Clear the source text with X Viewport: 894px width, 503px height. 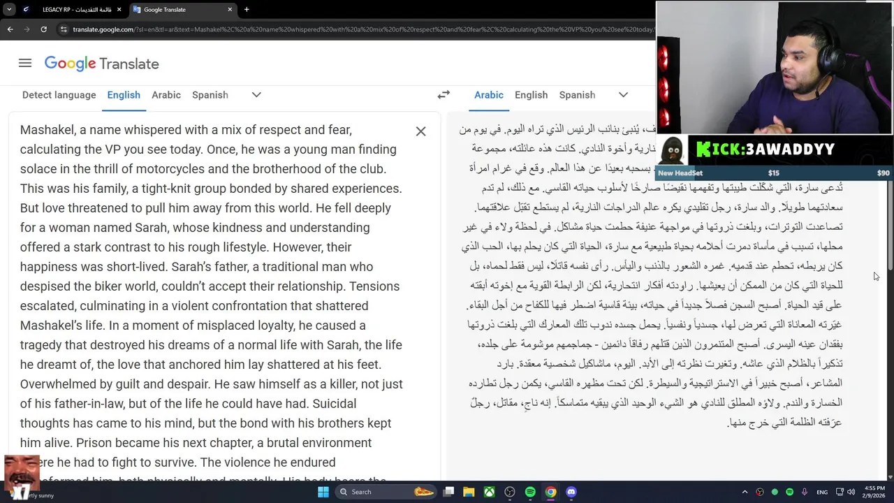point(420,131)
